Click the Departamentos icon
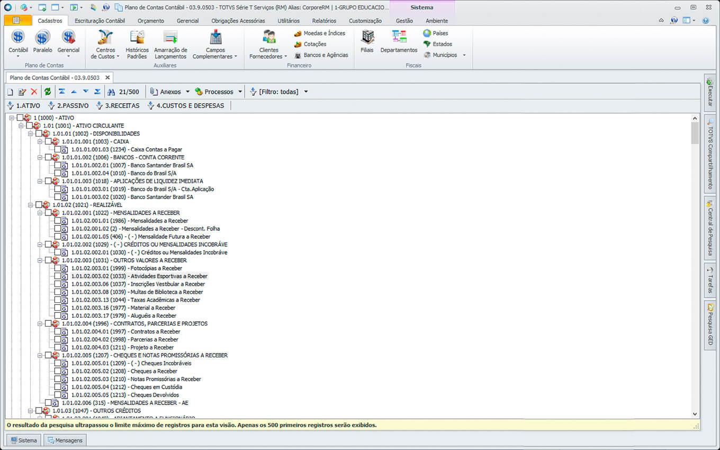The image size is (720, 450). [x=399, y=38]
